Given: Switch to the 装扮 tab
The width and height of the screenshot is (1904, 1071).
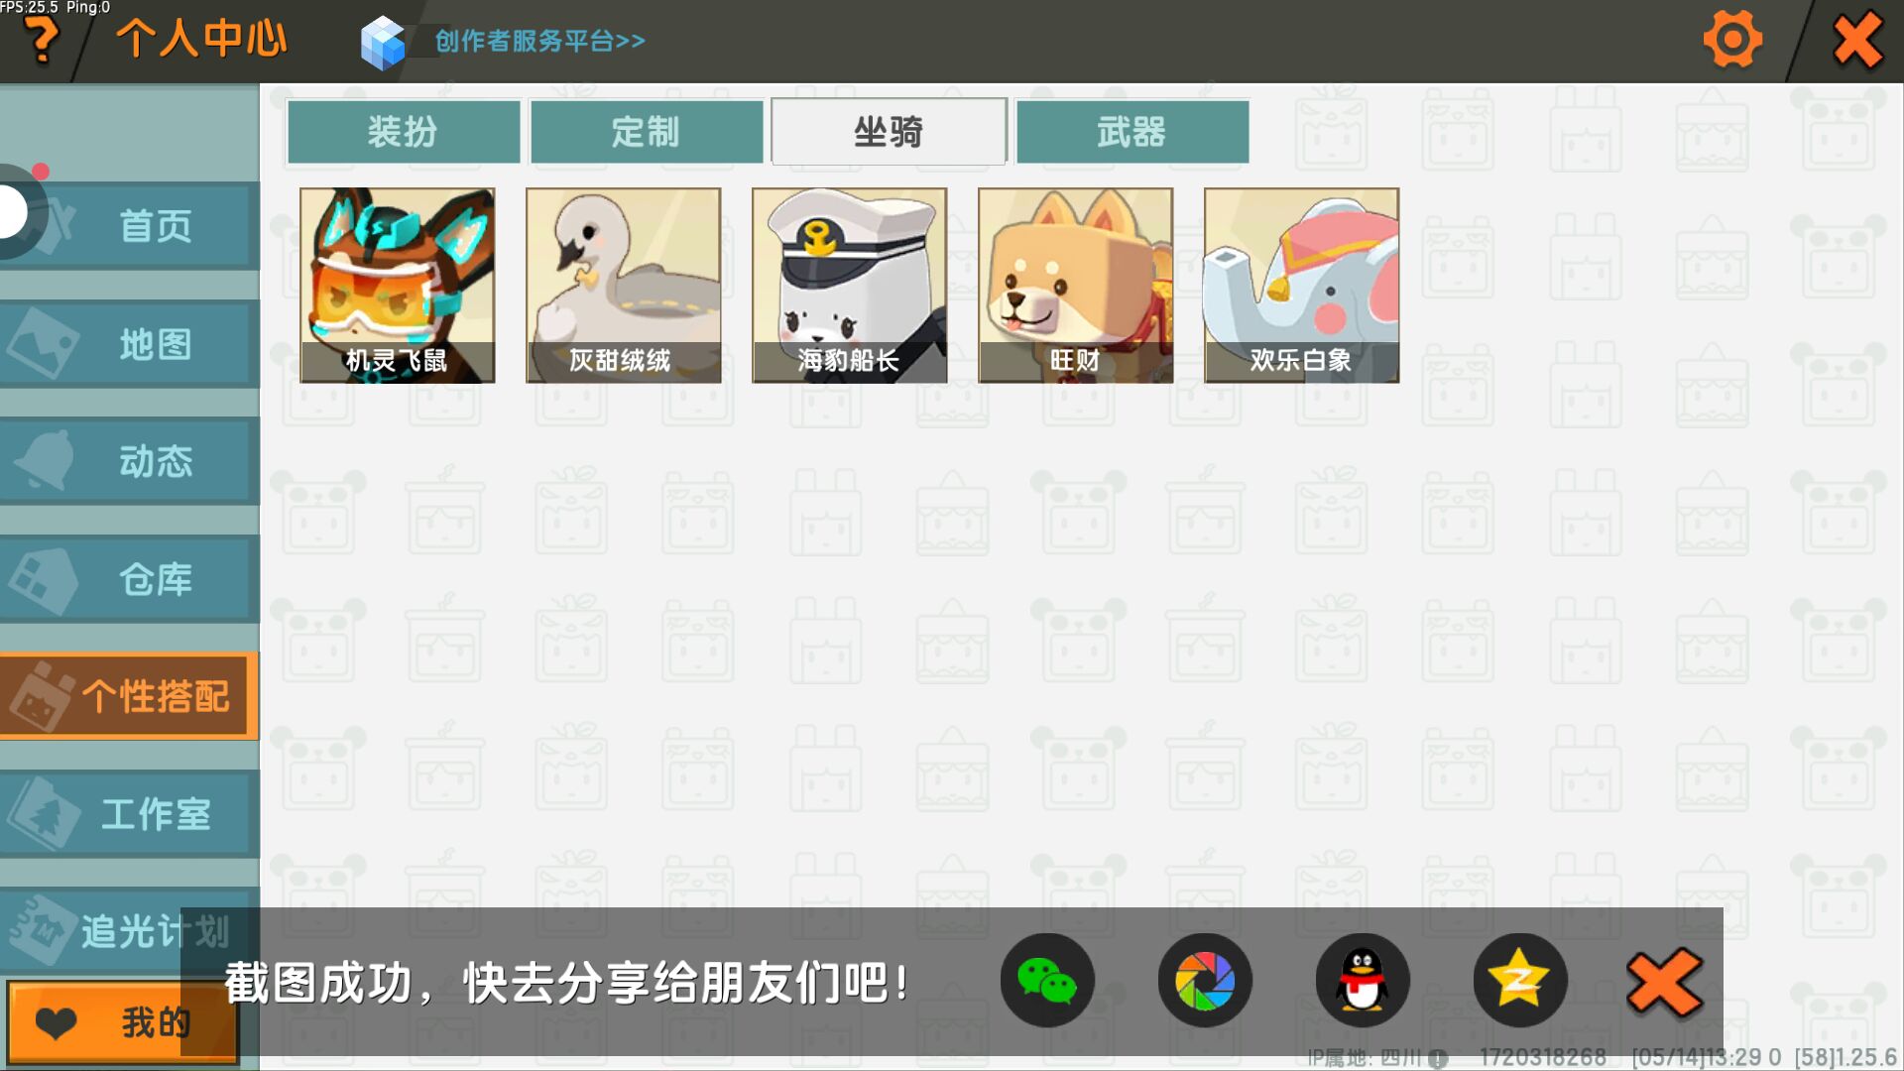Looking at the screenshot, I should [404, 131].
